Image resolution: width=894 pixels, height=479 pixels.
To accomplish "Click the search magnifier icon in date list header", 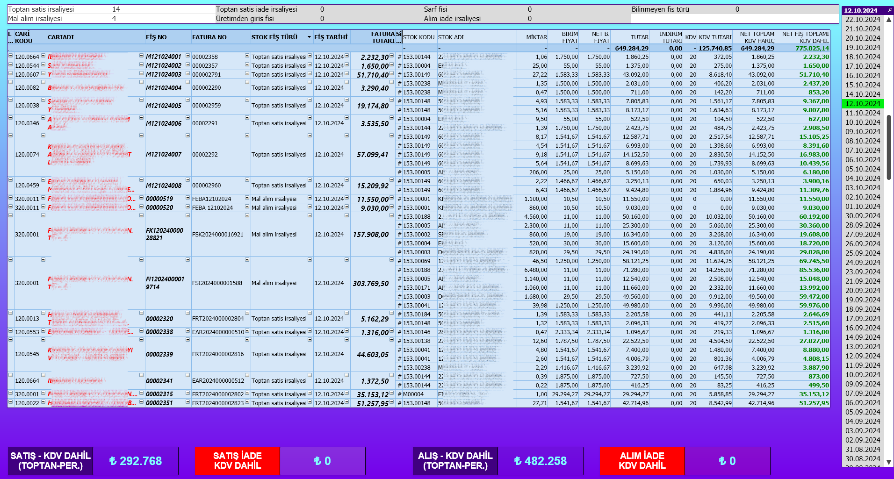I will pos(889,10).
